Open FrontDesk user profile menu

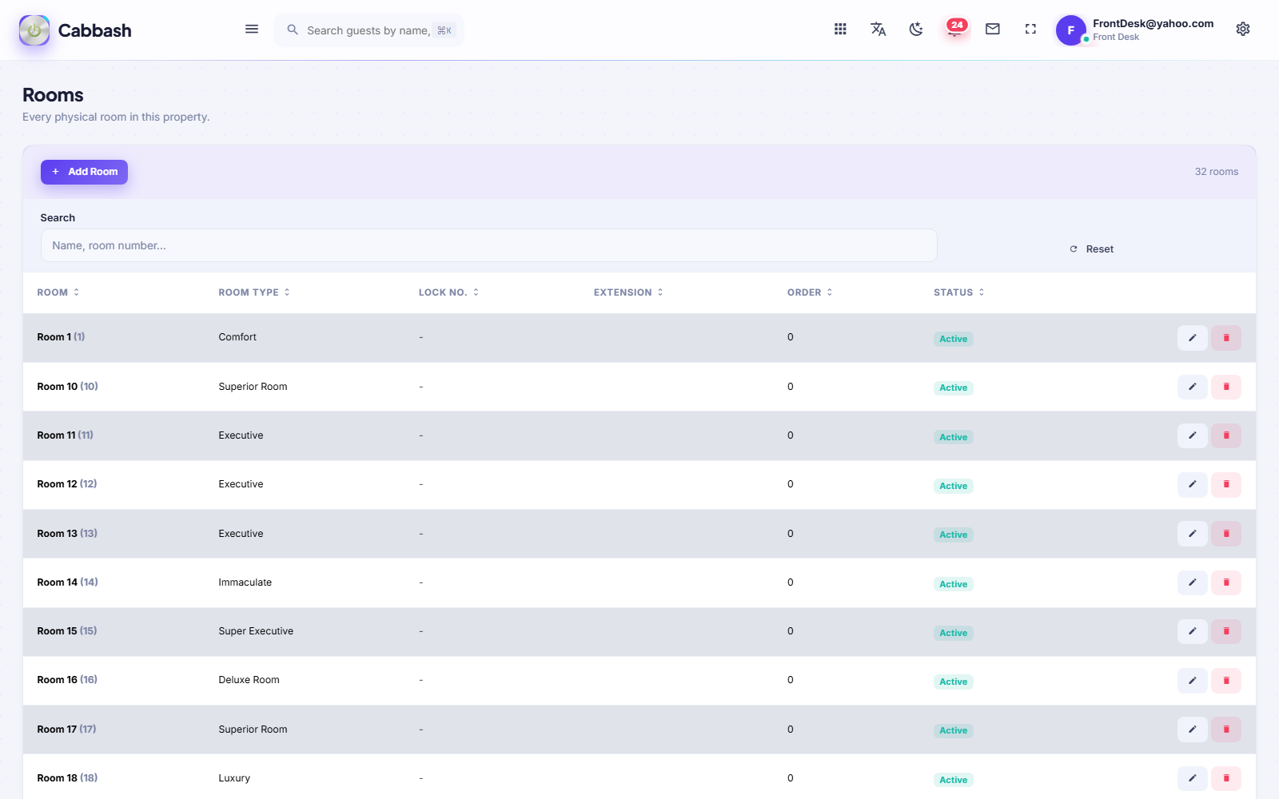click(1135, 30)
